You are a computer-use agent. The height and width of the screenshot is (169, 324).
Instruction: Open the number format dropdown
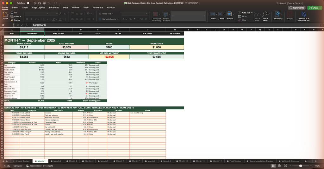point(146,14)
